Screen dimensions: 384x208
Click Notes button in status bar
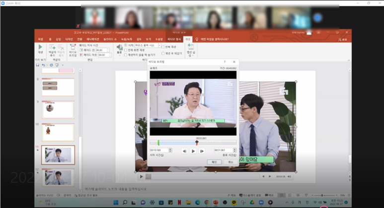click(x=231, y=195)
